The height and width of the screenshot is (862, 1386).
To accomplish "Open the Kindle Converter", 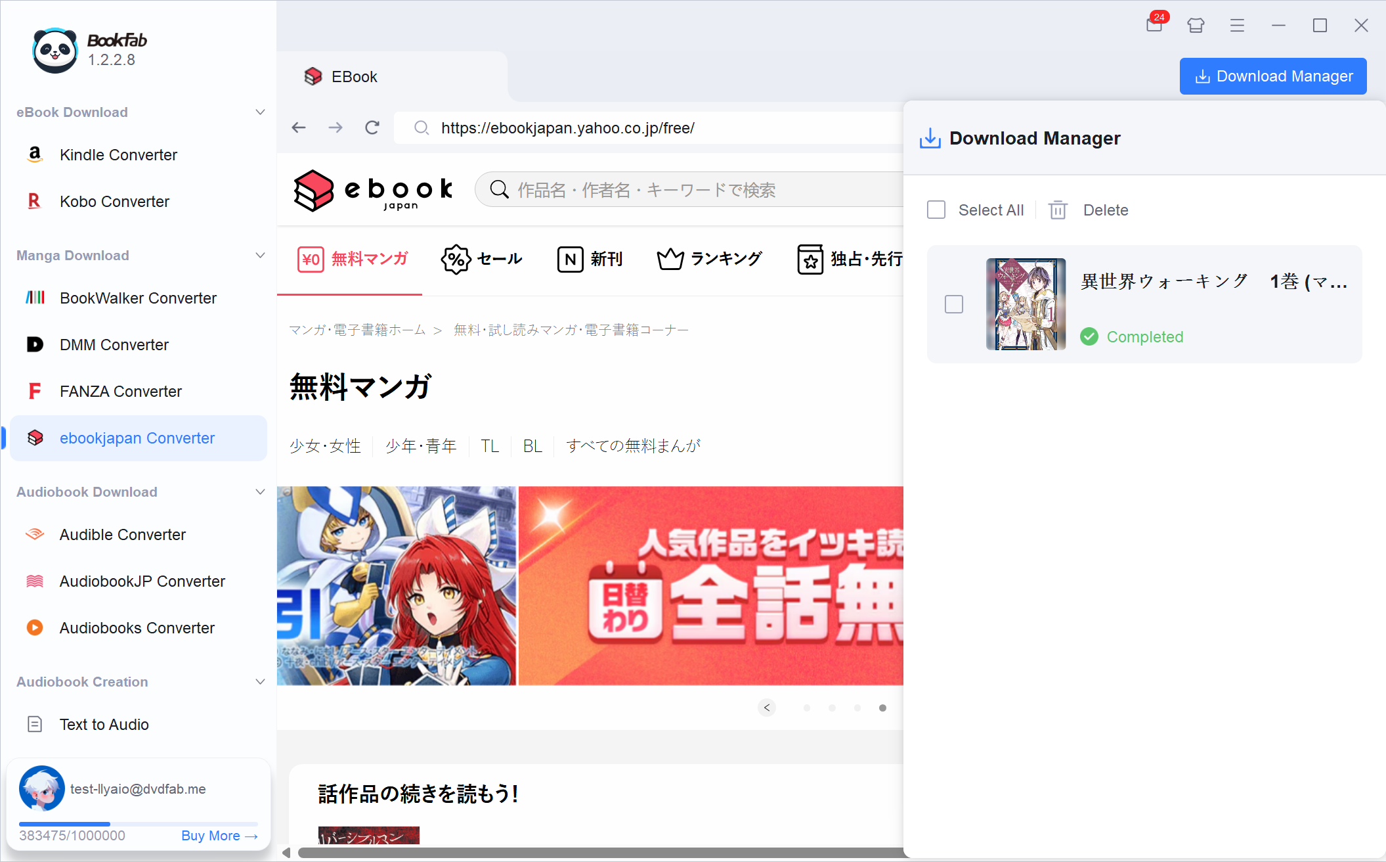I will (x=118, y=154).
